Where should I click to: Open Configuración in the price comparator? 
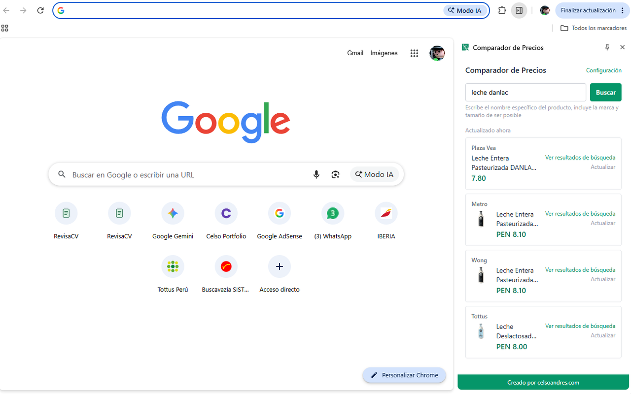coord(604,70)
